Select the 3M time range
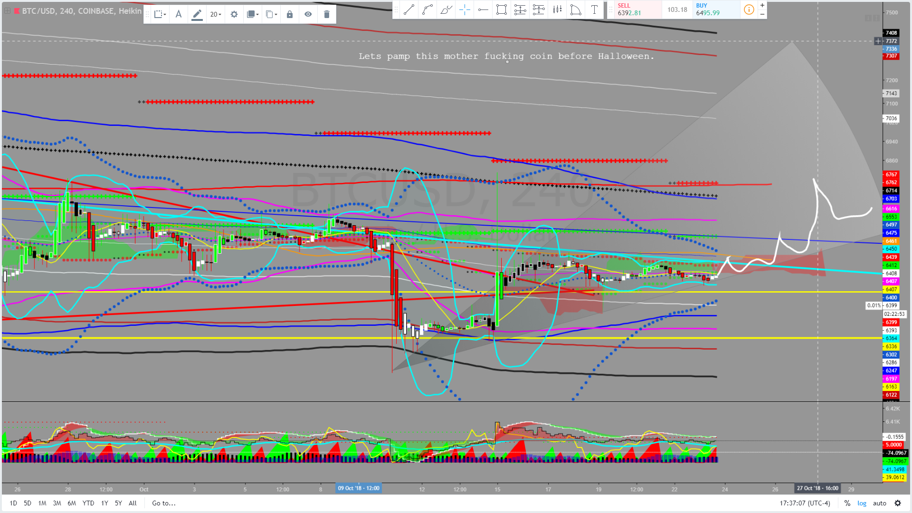 pos(57,503)
